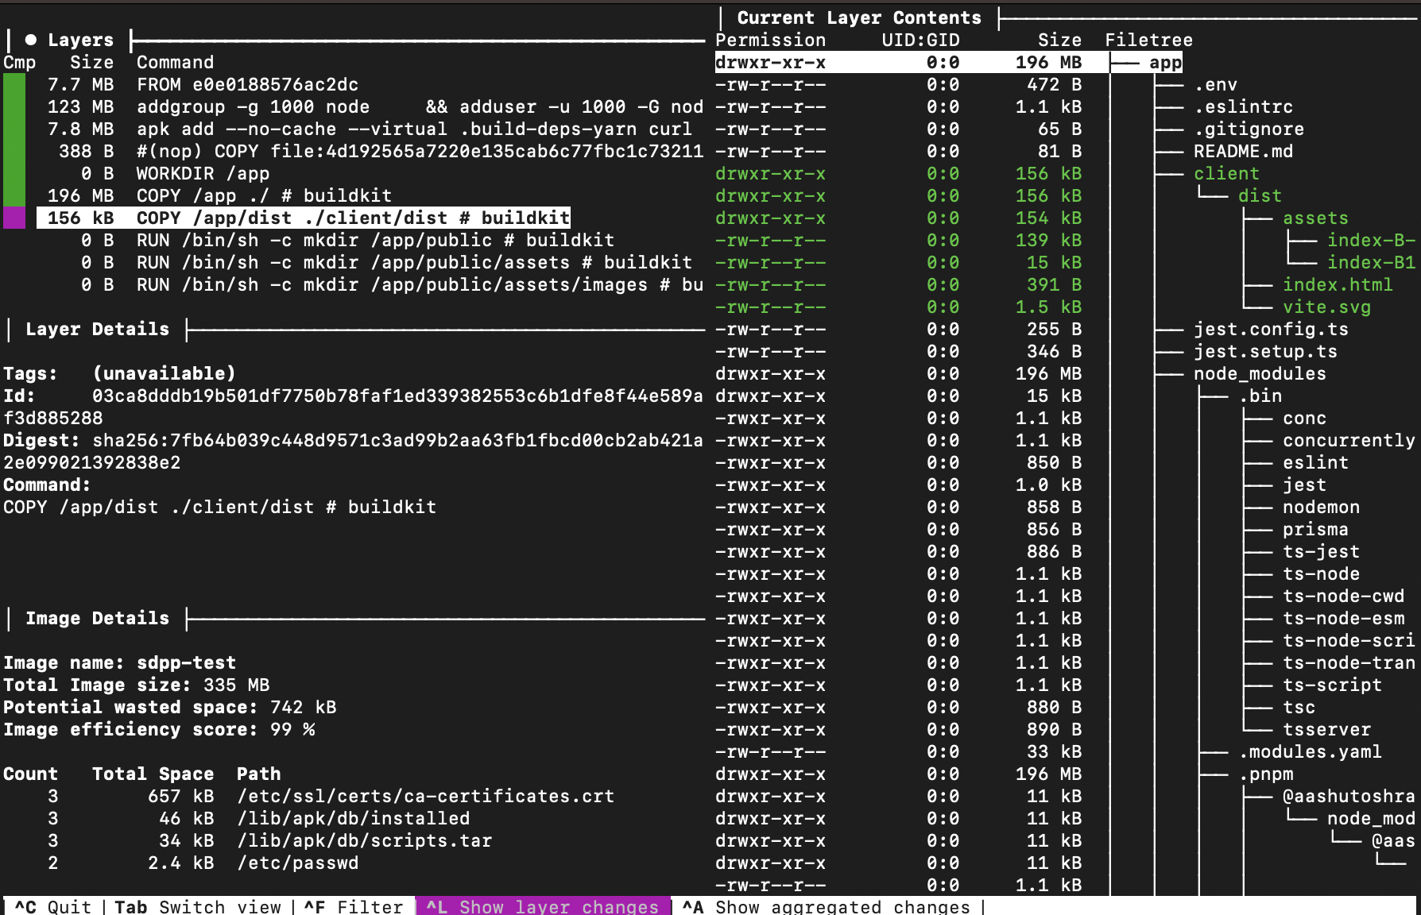The width and height of the screenshot is (1421, 915).
Task: Select index.html in the filetree
Action: tap(1337, 284)
